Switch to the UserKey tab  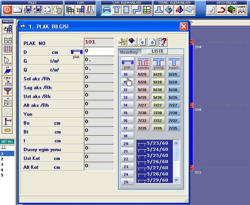point(129,52)
